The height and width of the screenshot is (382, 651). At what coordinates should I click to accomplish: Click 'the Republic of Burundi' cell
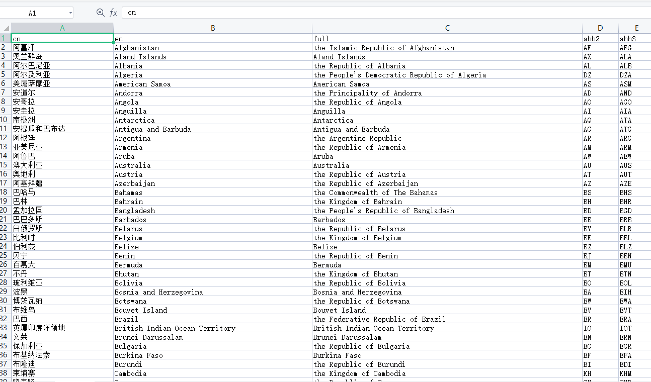point(447,364)
